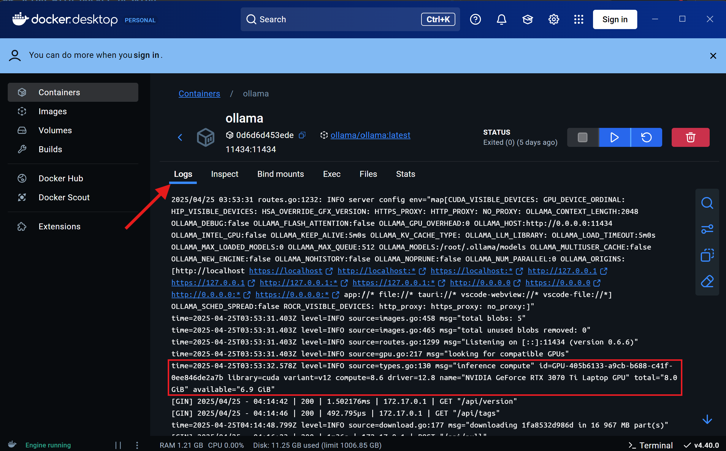Pause Docker engine from status bar
726x451 pixels.
pos(118,445)
